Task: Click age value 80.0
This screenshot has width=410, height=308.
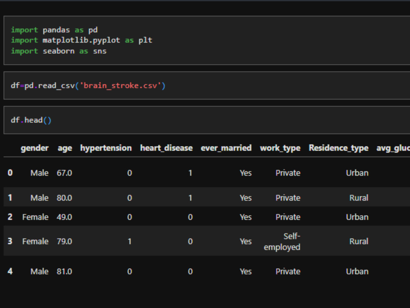Action: tap(64, 198)
